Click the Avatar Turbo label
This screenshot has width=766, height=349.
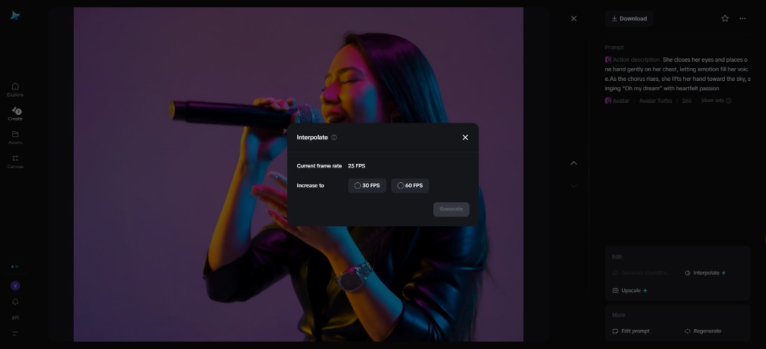655,101
